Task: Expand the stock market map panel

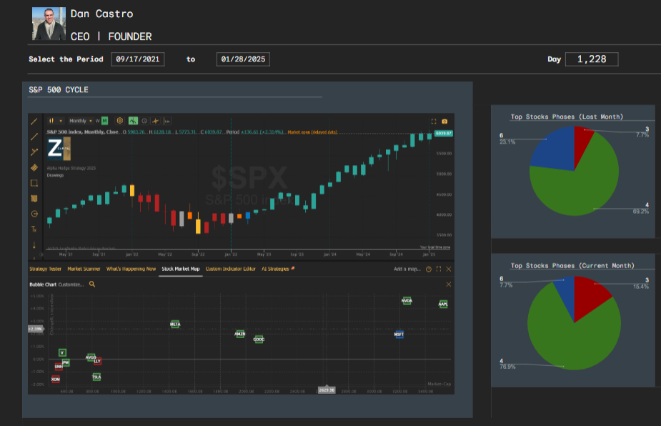Action: point(439,269)
